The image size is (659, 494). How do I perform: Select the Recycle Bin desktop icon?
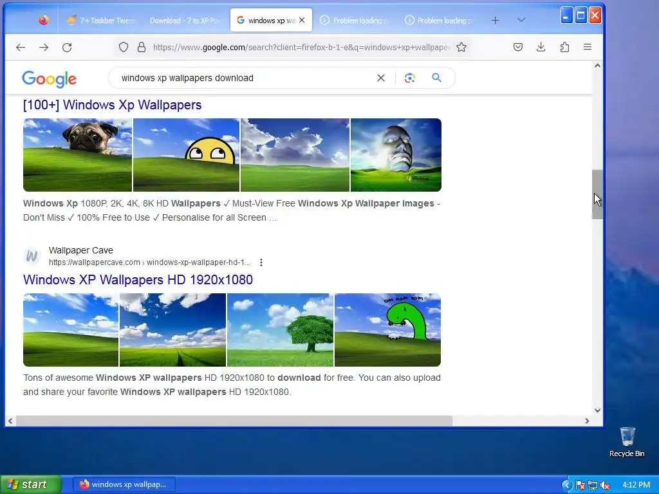click(627, 442)
